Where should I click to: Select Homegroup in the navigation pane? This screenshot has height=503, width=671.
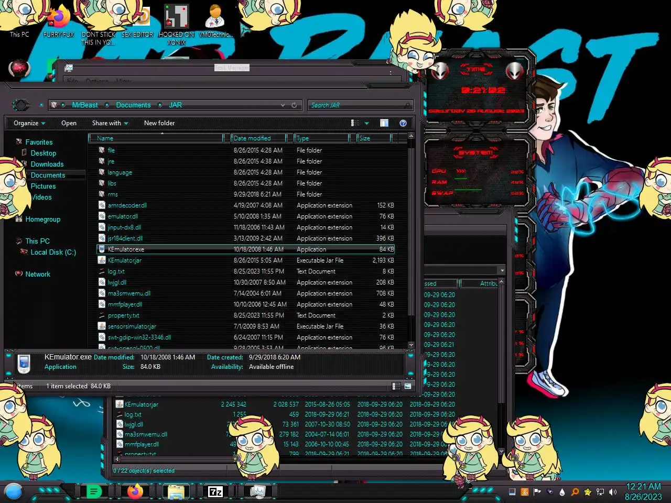(x=43, y=219)
